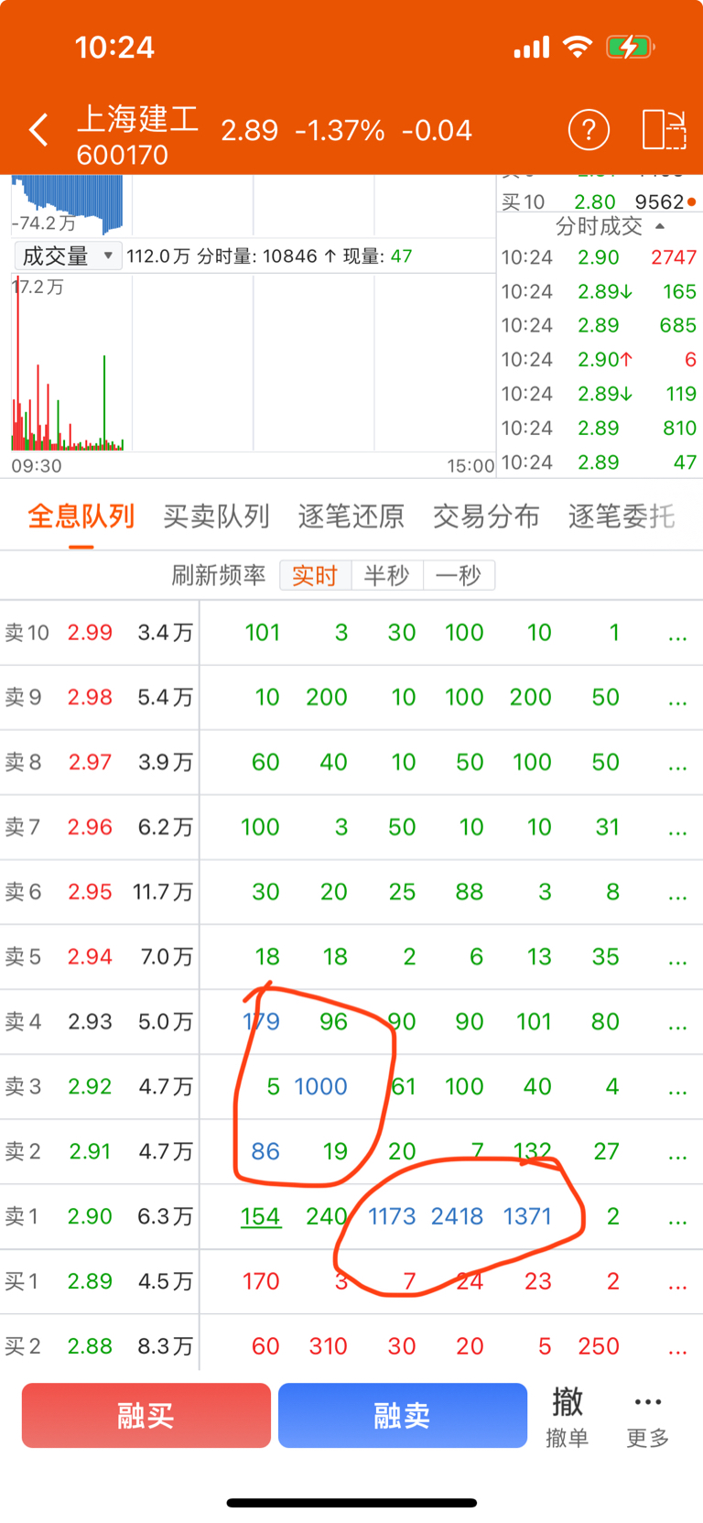Tap the screen orientation switch icon
The width and height of the screenshot is (703, 1523).
[664, 129]
